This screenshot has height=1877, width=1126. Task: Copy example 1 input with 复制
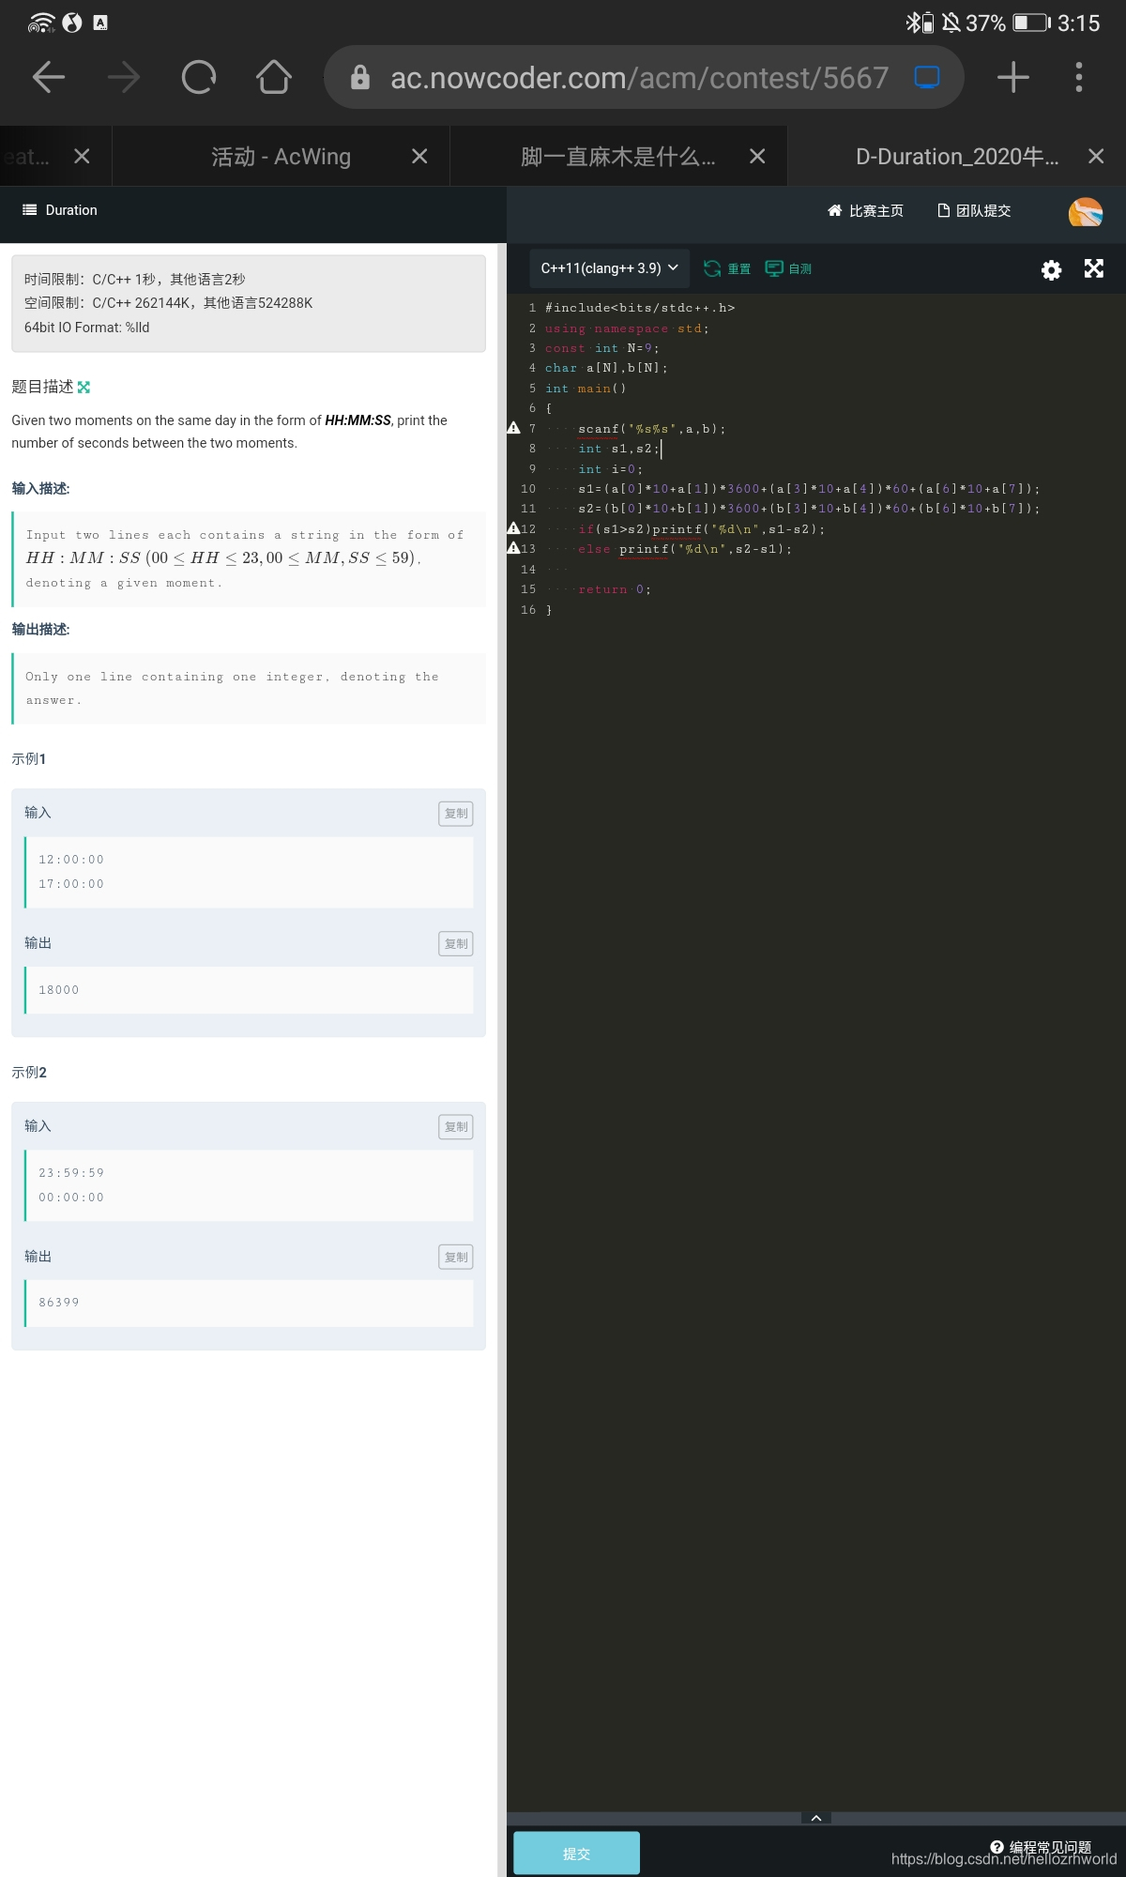(456, 814)
